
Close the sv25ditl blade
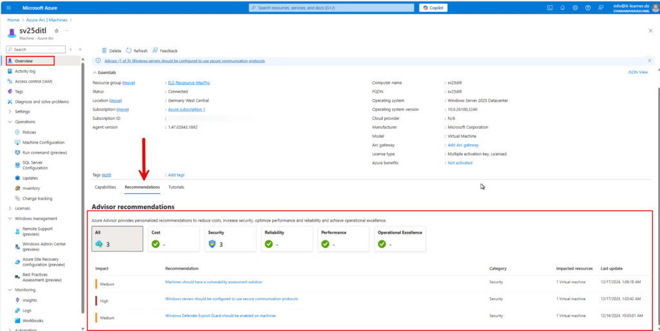pos(650,31)
